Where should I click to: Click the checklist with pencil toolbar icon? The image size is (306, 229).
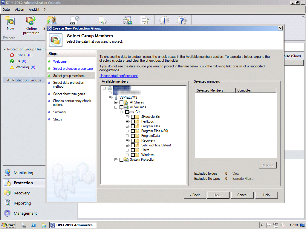[145, 21]
